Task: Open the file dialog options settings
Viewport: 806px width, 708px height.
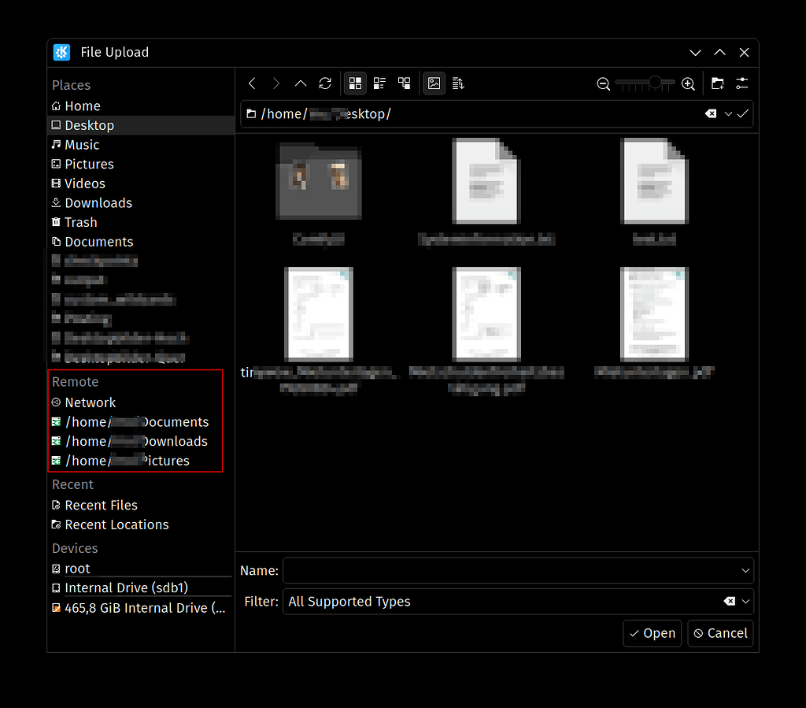Action: [741, 83]
